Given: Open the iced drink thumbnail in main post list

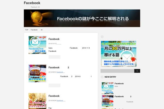Looking at the screenshot, I should pyautogui.click(x=37, y=73).
